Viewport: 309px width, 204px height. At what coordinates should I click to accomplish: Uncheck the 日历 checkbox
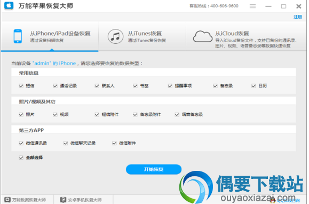tap(253, 86)
